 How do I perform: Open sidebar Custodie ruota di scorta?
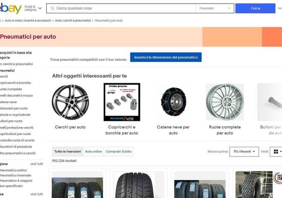pos(17,140)
